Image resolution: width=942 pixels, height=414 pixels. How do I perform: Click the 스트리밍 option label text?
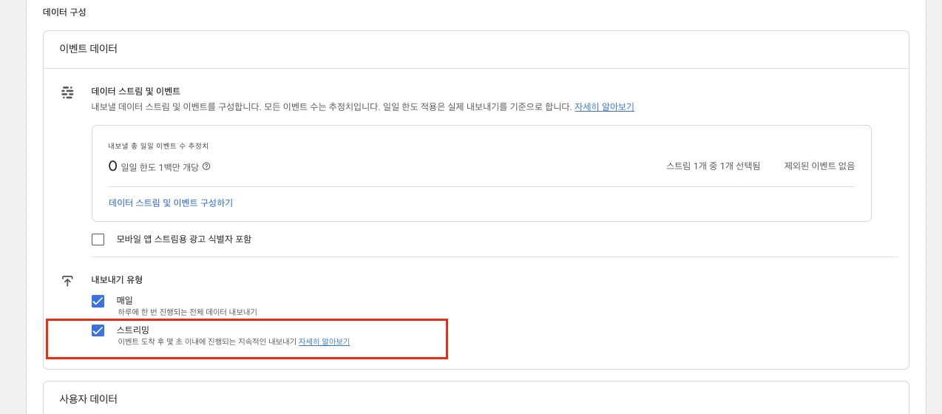133,330
